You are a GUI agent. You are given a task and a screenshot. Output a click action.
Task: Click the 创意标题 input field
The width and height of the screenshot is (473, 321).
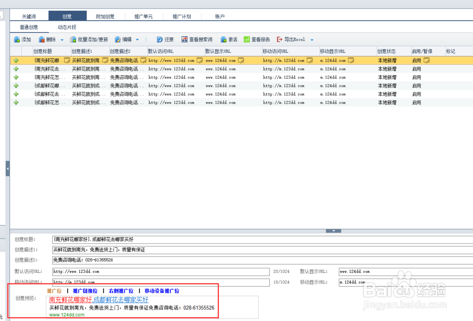coord(263,240)
